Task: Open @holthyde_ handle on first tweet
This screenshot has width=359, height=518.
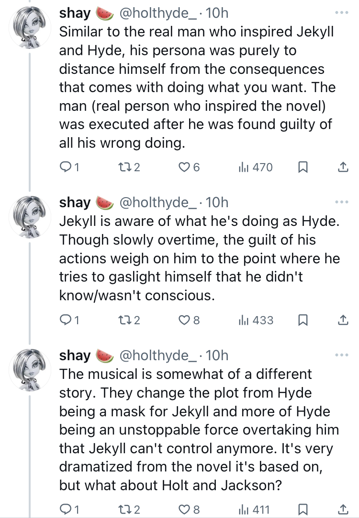Action: (157, 13)
